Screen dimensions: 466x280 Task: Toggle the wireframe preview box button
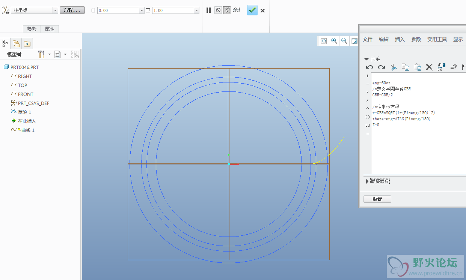click(x=227, y=10)
